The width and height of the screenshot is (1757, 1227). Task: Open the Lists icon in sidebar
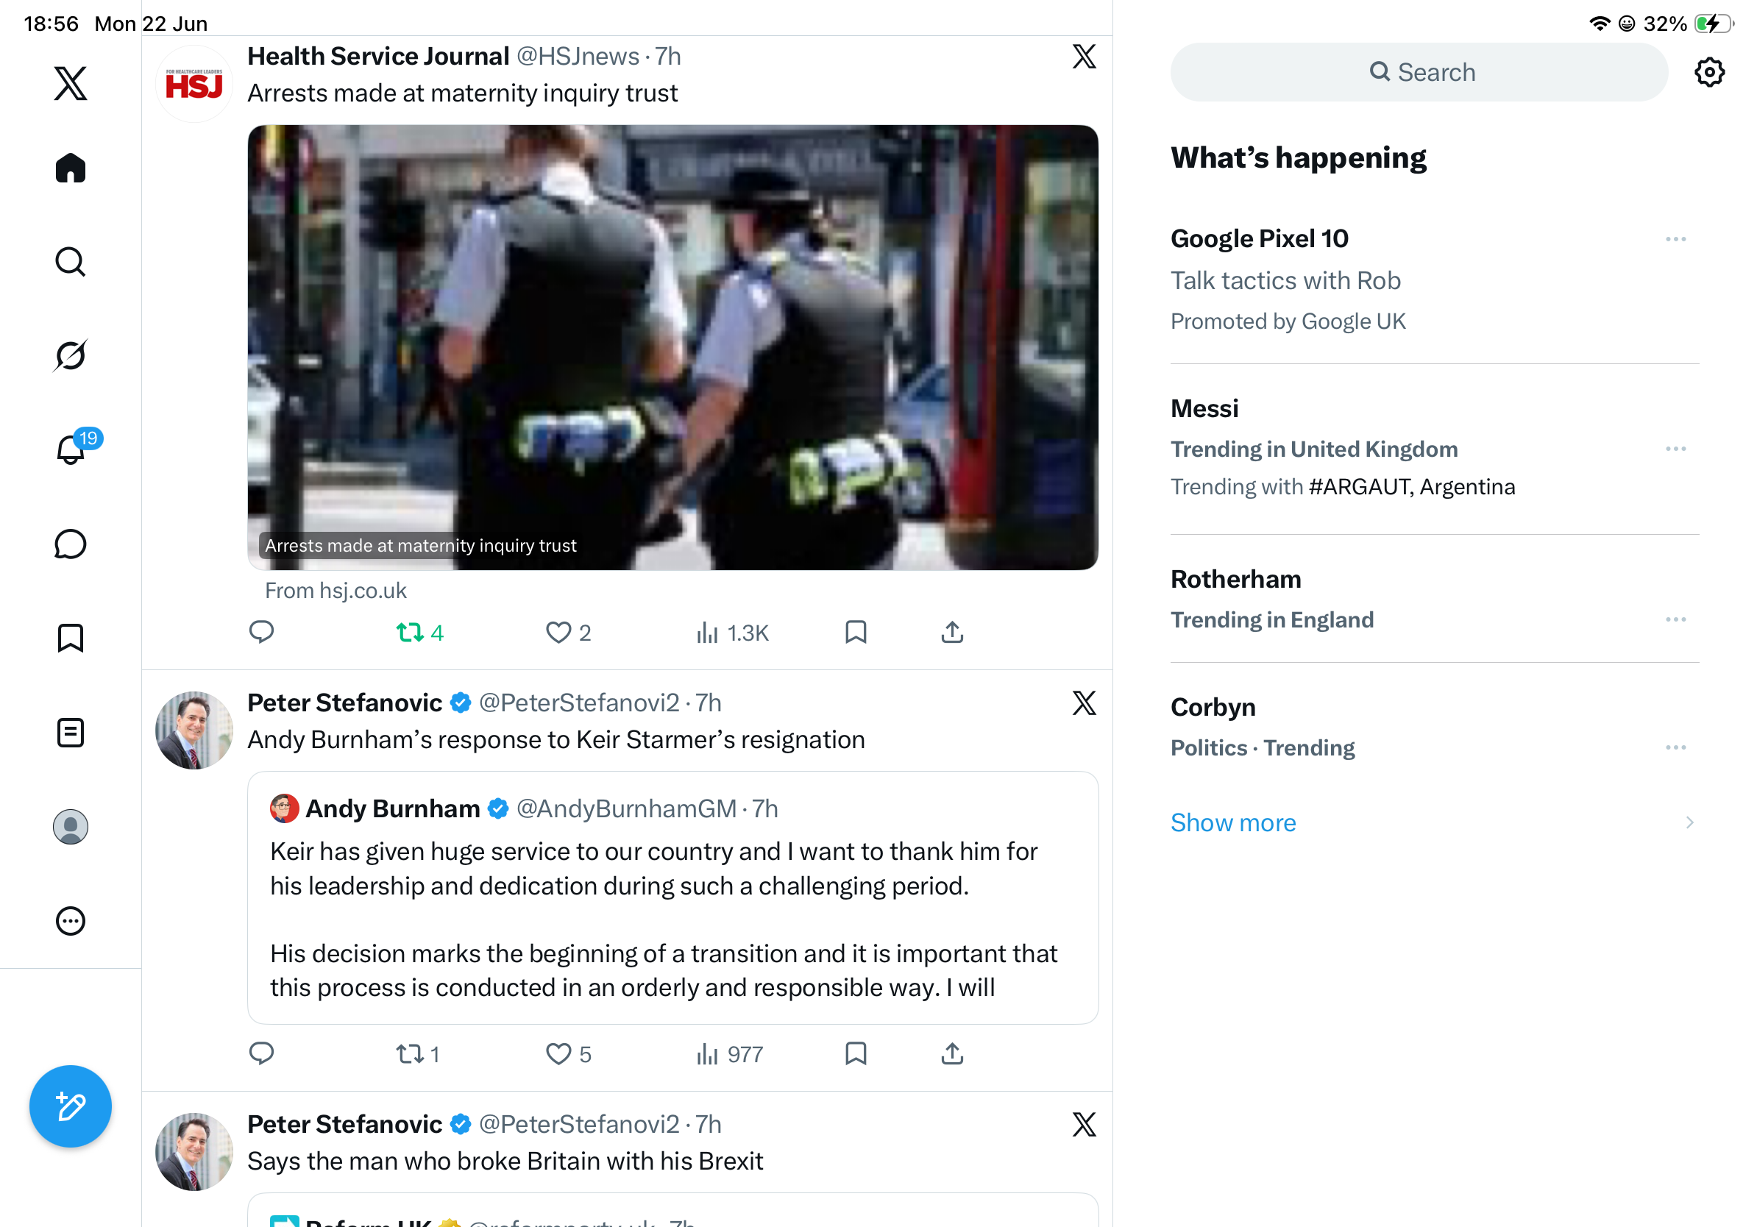point(71,733)
